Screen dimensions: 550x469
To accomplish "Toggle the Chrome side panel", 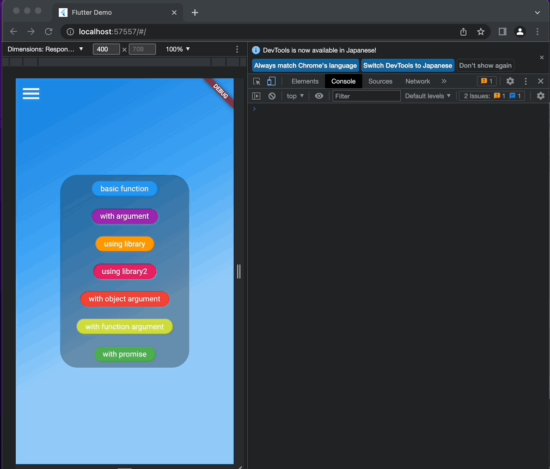I will [x=502, y=32].
